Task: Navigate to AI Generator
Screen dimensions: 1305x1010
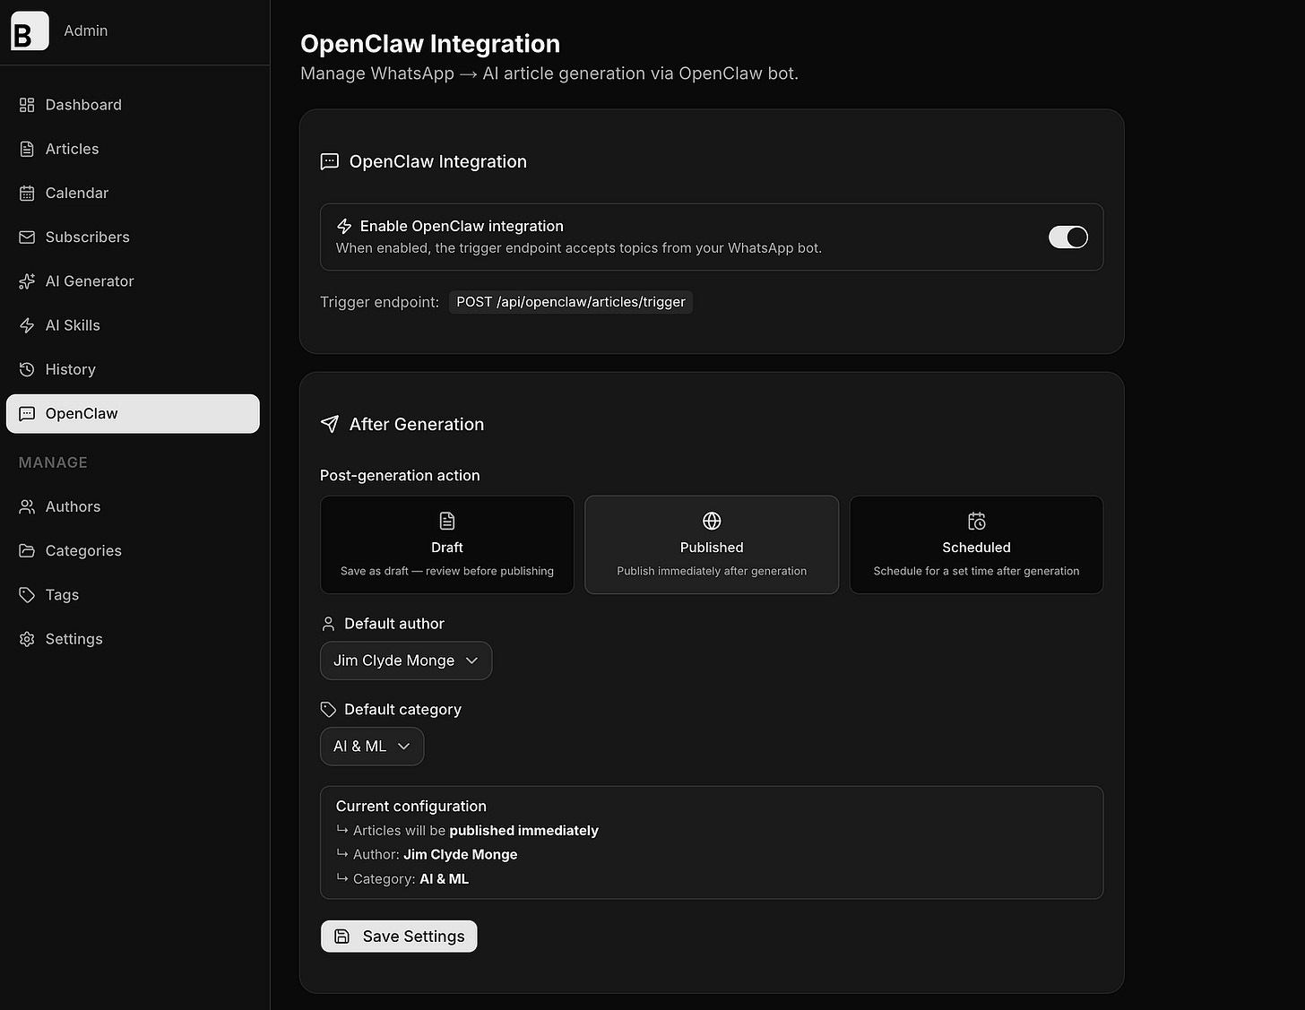Action: coord(133,281)
